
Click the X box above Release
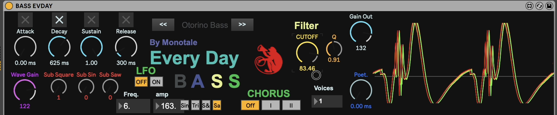pyautogui.click(x=126, y=20)
